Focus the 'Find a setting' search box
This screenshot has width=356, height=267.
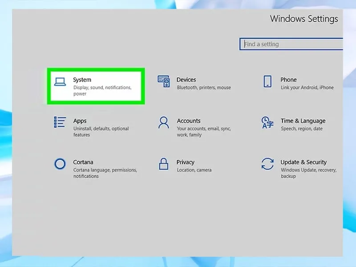tap(291, 44)
